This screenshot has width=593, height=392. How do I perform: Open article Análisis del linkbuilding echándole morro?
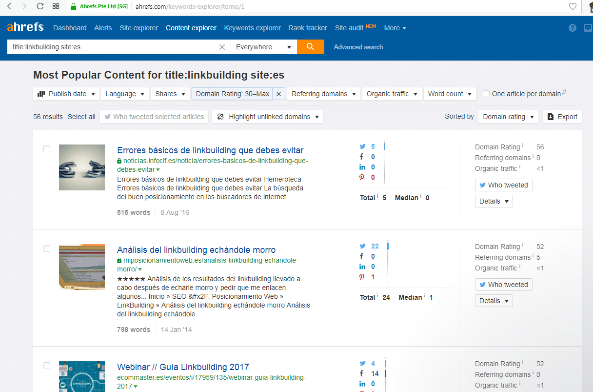pos(197,250)
